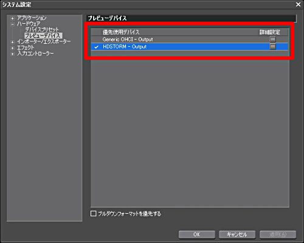
Task: Expand the エフェクト tree node
Action: tap(13, 48)
